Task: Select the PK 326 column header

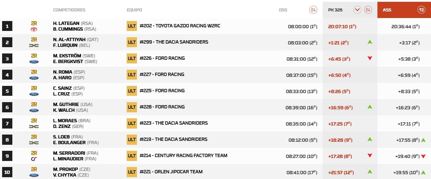Action: point(335,10)
